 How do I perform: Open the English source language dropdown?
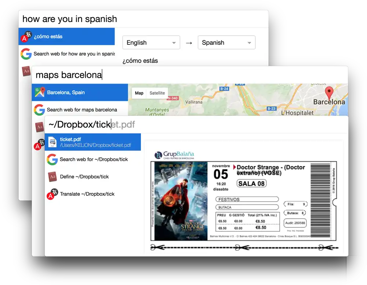tap(151, 42)
